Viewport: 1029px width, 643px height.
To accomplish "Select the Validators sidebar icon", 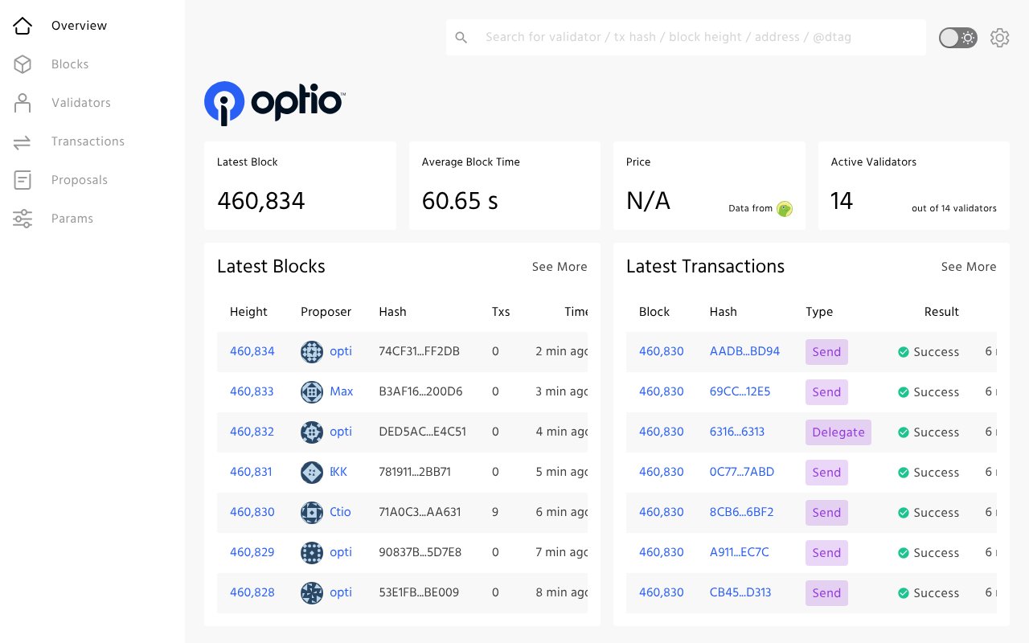I will pos(23,103).
